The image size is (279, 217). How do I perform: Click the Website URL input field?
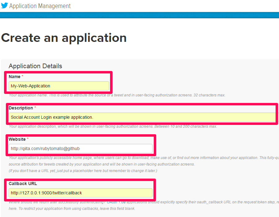pos(81,148)
